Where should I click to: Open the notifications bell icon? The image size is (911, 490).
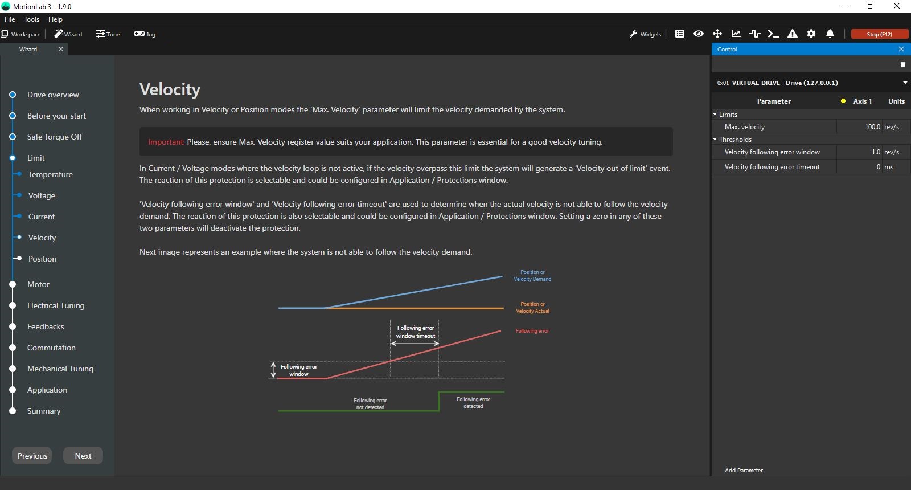point(830,34)
